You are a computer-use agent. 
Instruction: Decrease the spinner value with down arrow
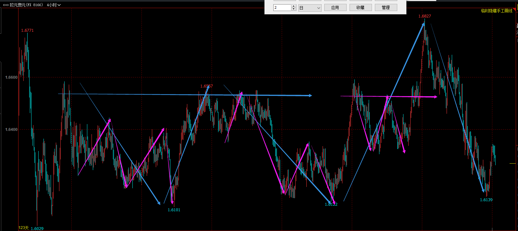(294, 9)
